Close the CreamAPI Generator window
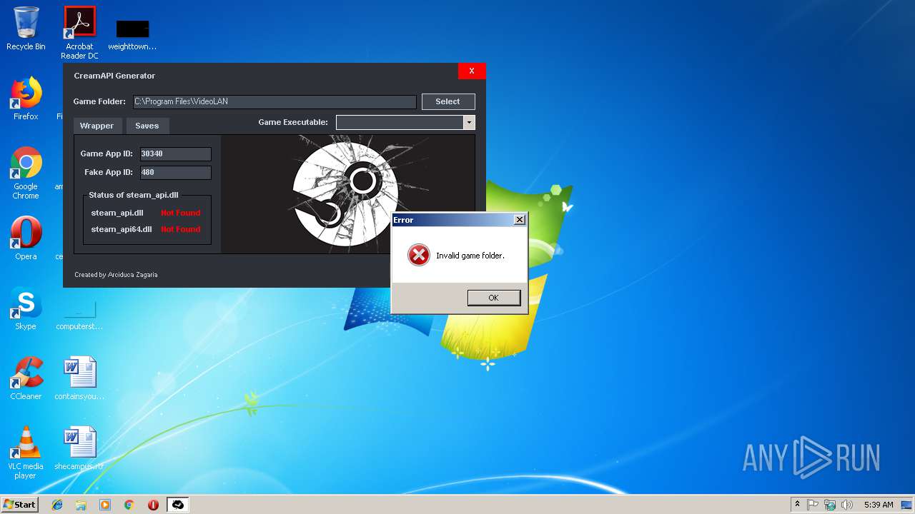This screenshot has height=514, width=915. click(x=472, y=71)
